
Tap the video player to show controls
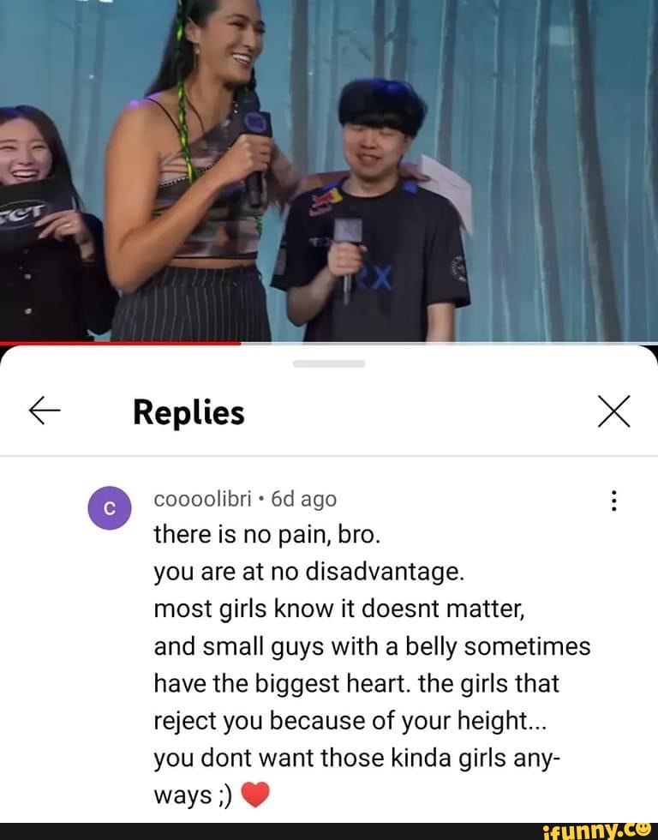329,171
